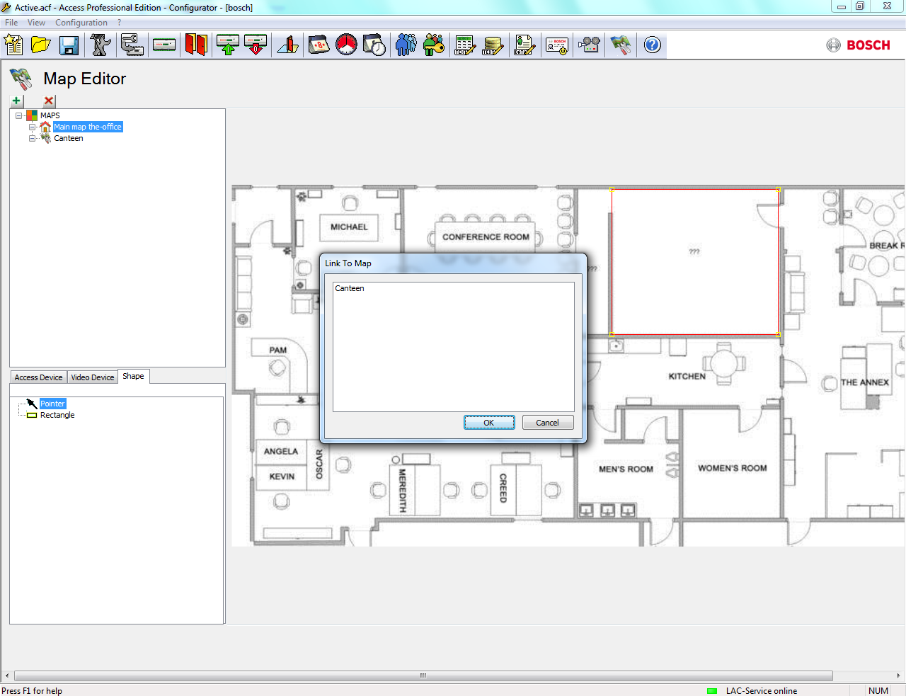Image resolution: width=906 pixels, height=696 pixels.
Task: Open the View menu
Action: coord(36,23)
